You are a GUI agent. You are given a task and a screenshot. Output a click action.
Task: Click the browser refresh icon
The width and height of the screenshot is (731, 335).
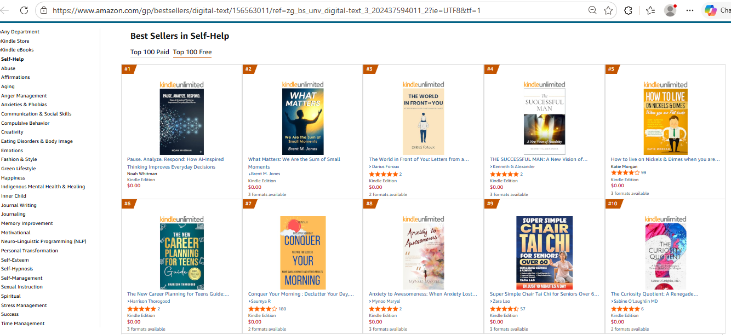click(x=24, y=10)
